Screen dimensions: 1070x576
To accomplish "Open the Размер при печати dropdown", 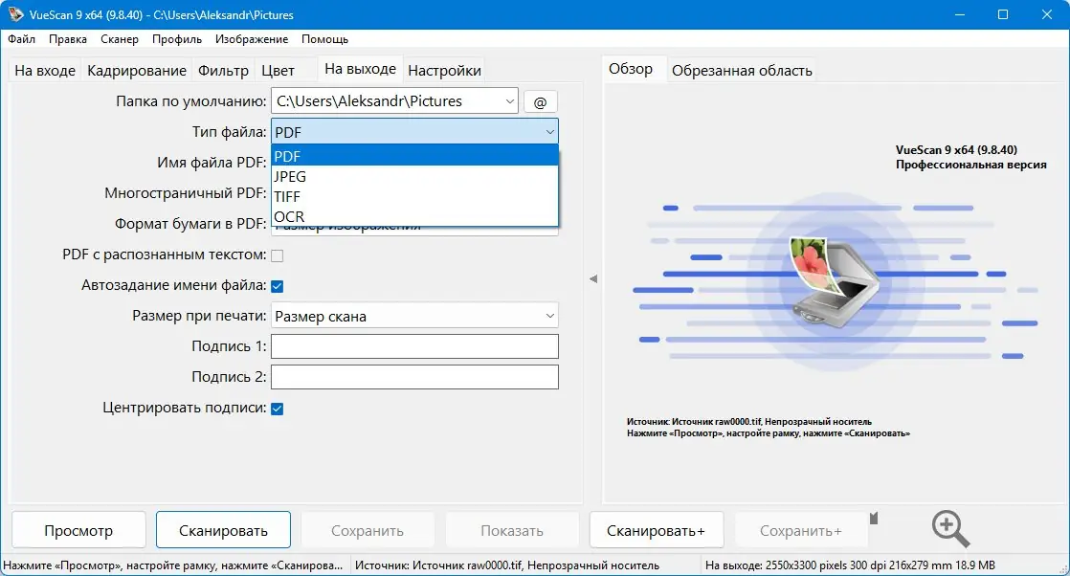I will [x=415, y=316].
